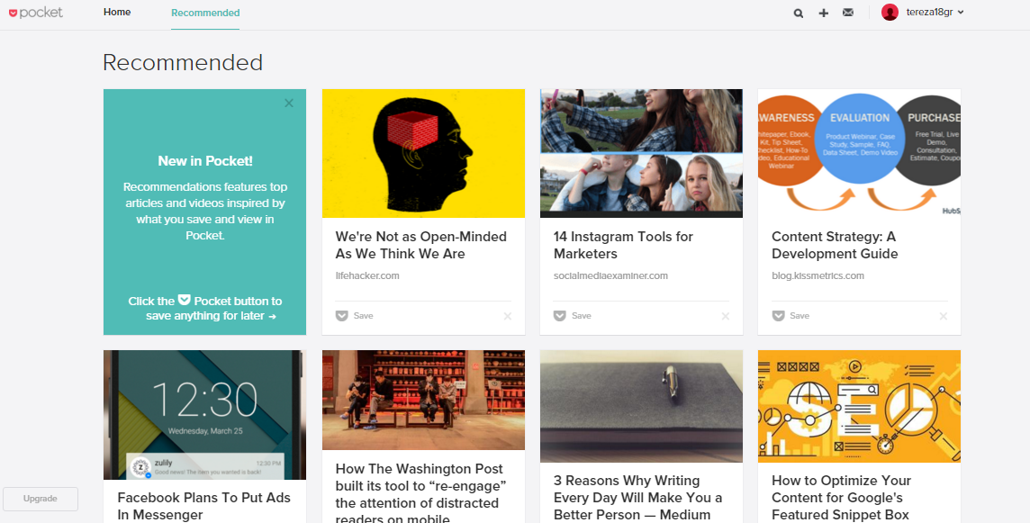Dismiss the Content Strategy recommendation
The image size is (1030, 523).
pyautogui.click(x=944, y=316)
